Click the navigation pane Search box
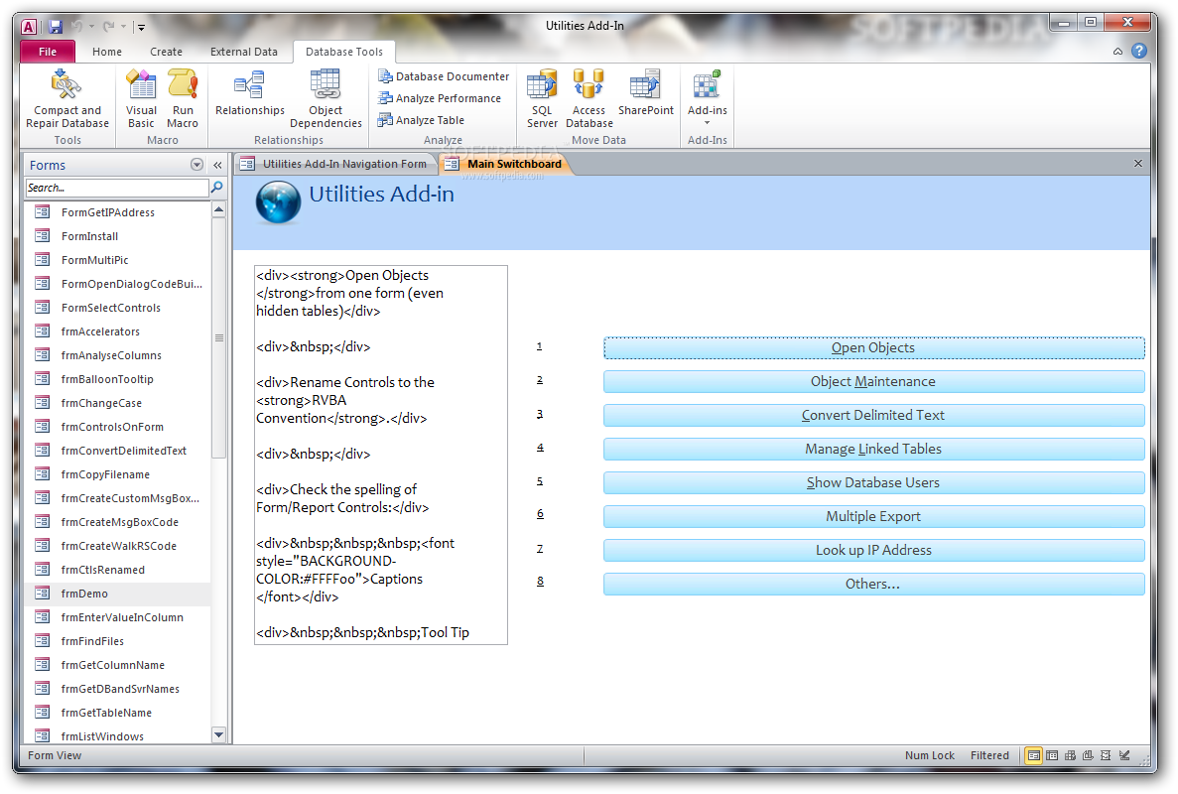The width and height of the screenshot is (1178, 794). click(117, 188)
